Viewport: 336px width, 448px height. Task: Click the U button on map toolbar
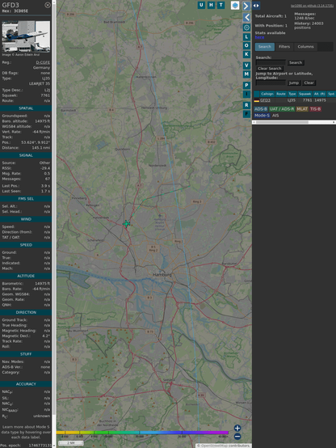pos(201,5)
